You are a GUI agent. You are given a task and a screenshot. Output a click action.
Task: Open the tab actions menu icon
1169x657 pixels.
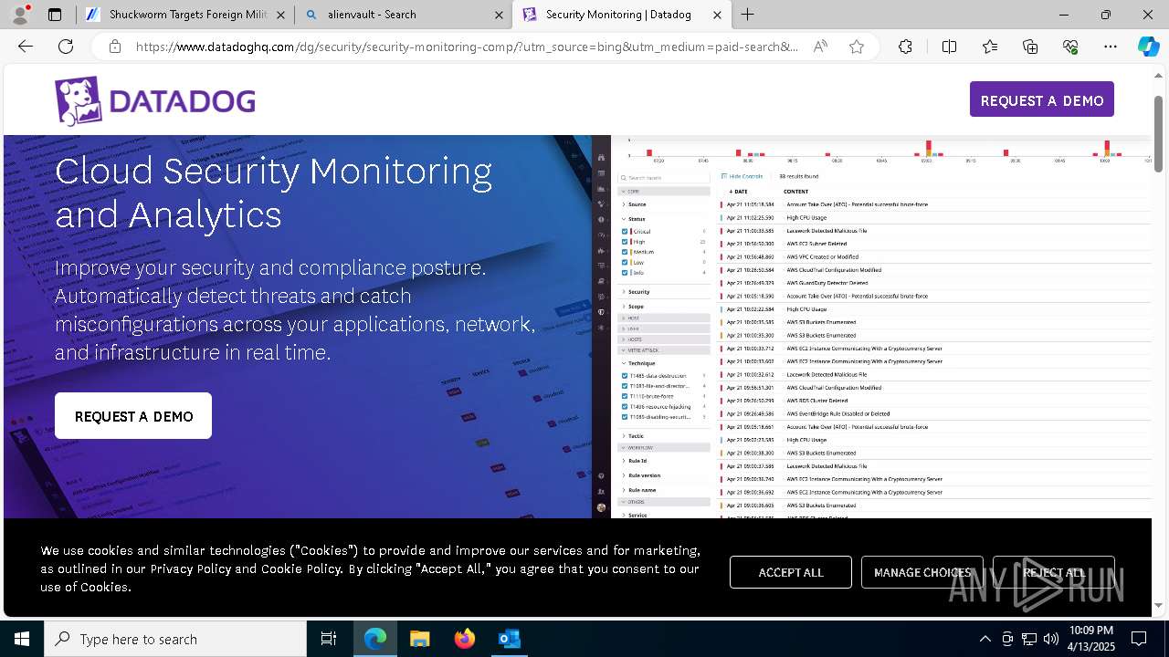click(x=55, y=15)
